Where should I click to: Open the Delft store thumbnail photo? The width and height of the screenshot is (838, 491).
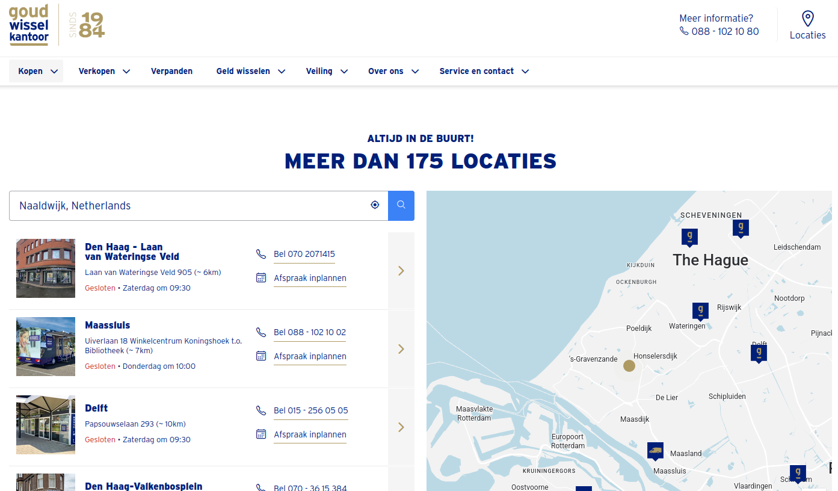pyautogui.click(x=46, y=425)
